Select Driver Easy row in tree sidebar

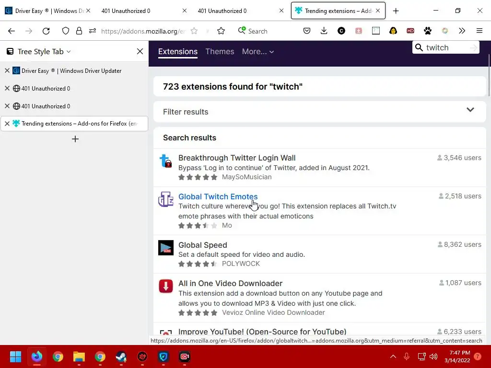tap(74, 71)
